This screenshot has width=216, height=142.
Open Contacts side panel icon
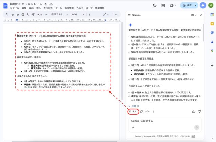point(212,42)
